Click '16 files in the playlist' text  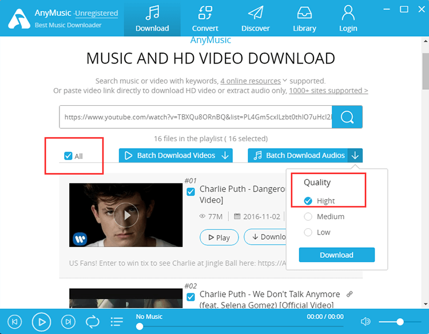210,138
